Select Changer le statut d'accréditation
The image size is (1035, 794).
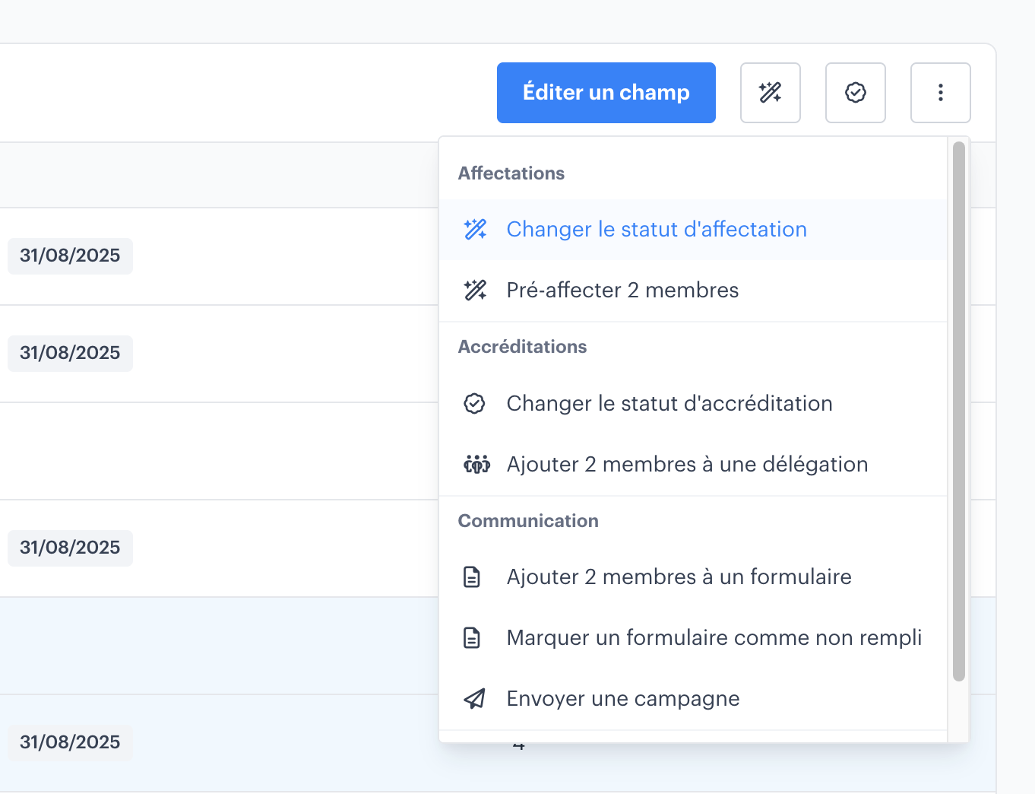pos(693,403)
